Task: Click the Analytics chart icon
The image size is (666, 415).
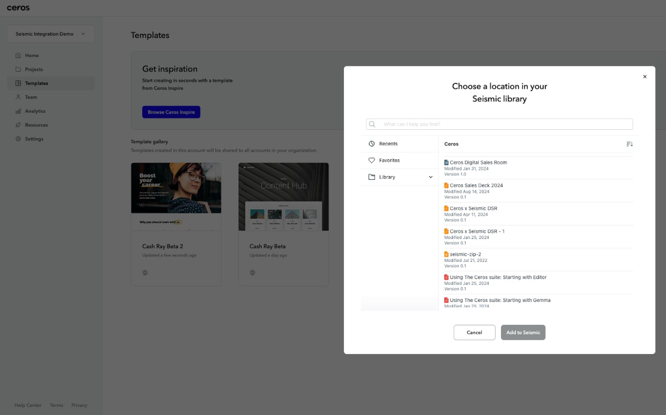Action: click(x=18, y=111)
